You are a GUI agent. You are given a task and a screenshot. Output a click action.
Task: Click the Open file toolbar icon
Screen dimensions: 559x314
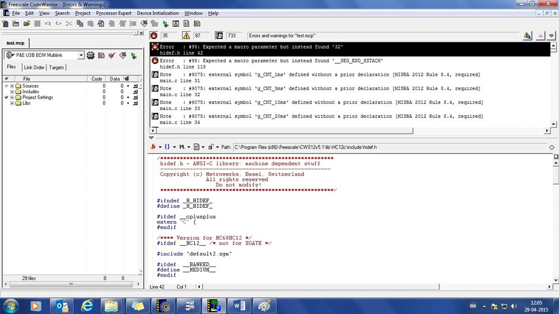pos(26,24)
